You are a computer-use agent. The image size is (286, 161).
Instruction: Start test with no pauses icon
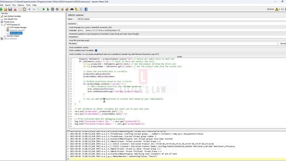click(48, 9)
